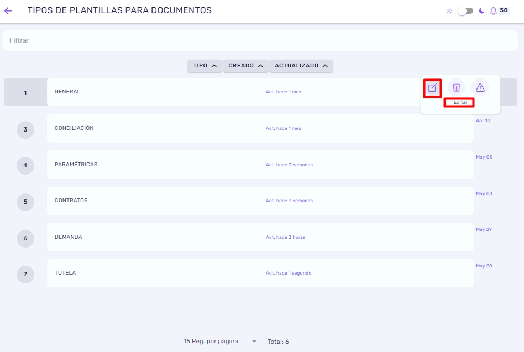Image resolution: width=524 pixels, height=352 pixels.
Task: Focus the Filtrar input field
Action: (x=260, y=40)
